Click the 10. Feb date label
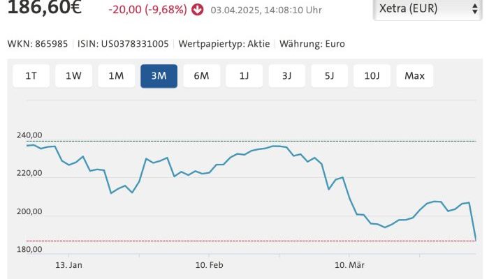 tap(209, 266)
